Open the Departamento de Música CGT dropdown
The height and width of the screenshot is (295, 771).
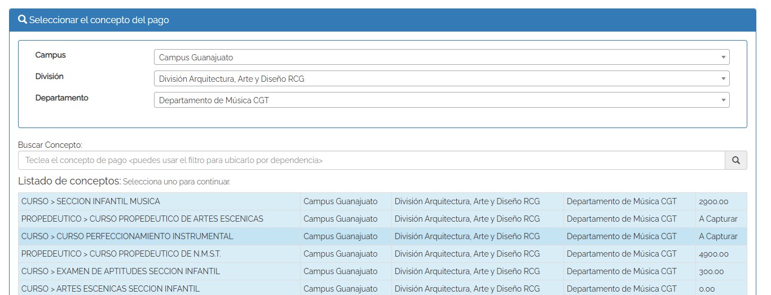click(x=441, y=100)
